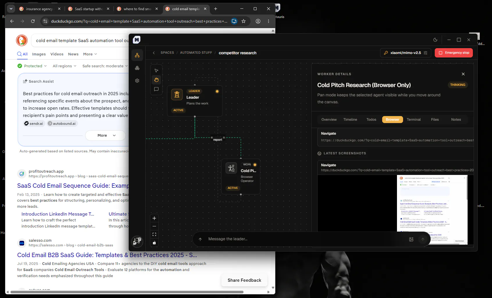Open the Spaces hierarchy icon in sidebar

click(137, 55)
